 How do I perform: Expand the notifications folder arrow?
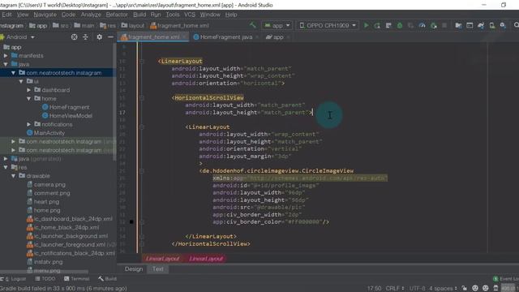coord(29,124)
